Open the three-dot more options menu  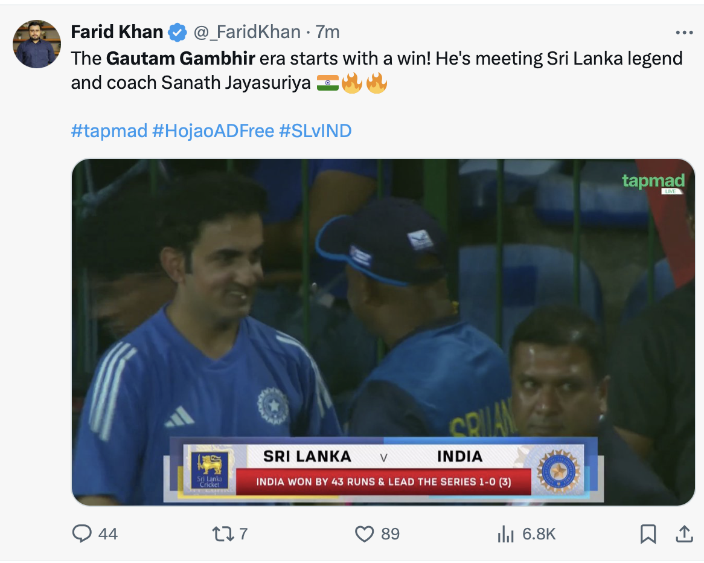683,32
